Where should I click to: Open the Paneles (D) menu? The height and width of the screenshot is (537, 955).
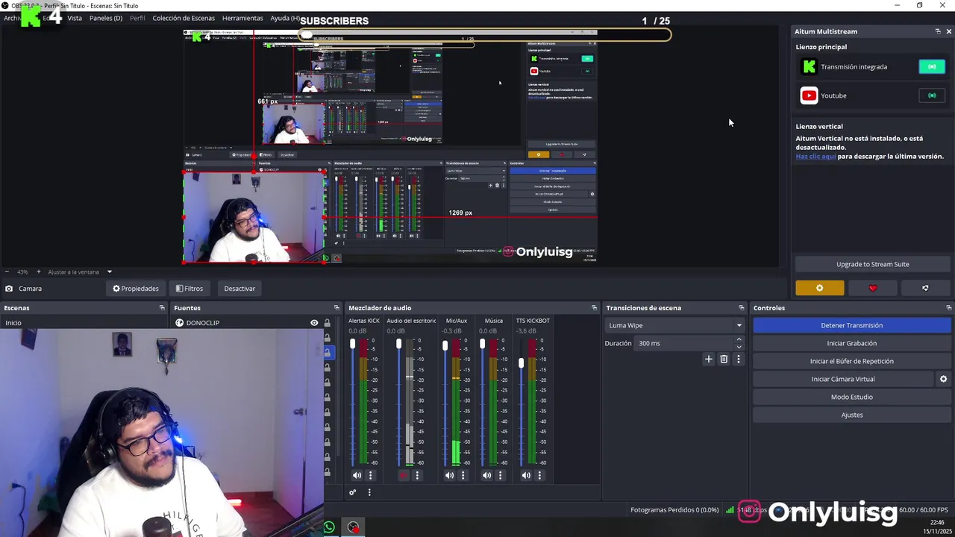point(106,18)
